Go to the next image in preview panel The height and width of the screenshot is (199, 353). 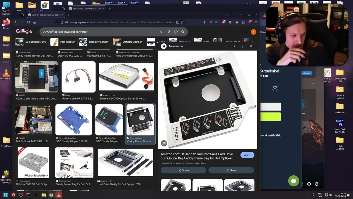[x=234, y=46]
